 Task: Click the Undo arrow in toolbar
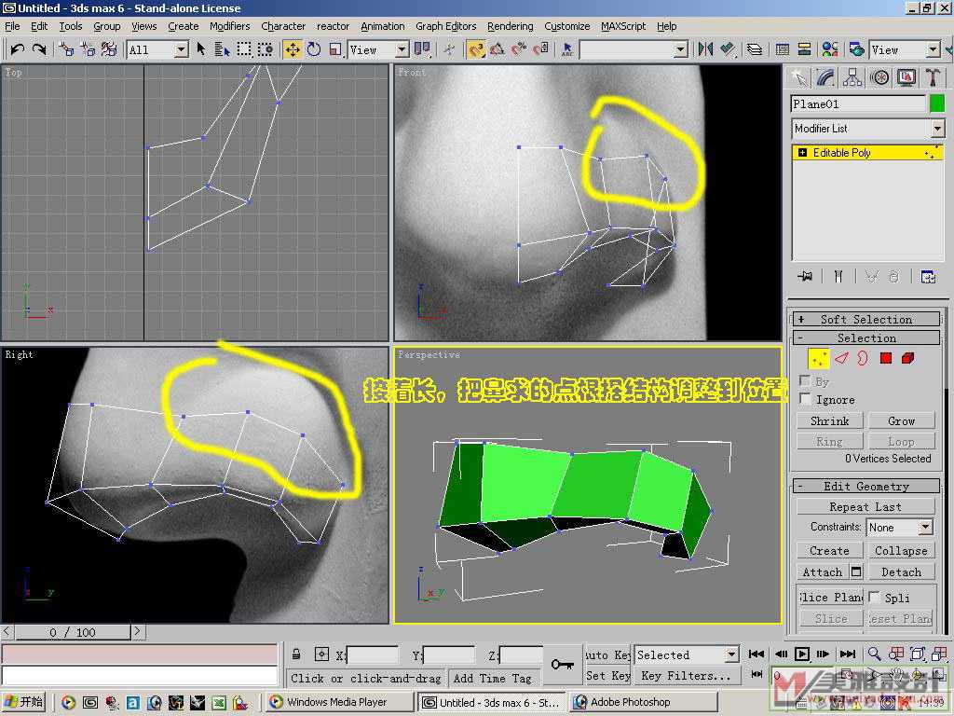pos(17,49)
